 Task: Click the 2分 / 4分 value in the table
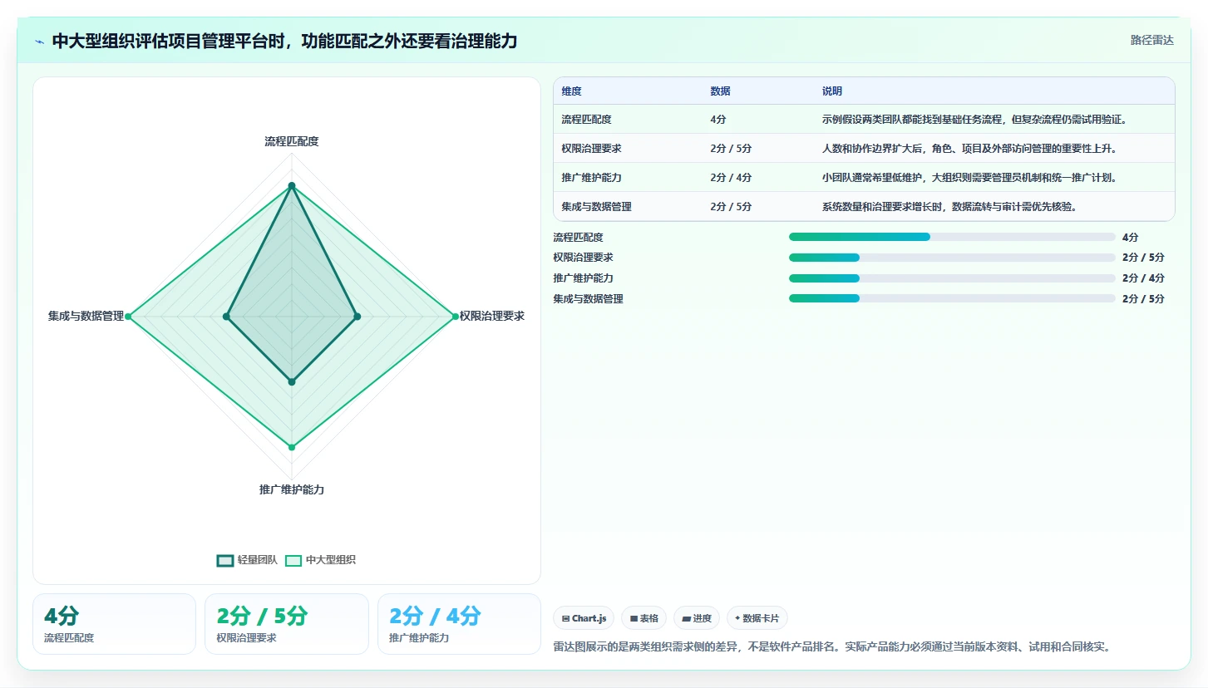pos(731,178)
